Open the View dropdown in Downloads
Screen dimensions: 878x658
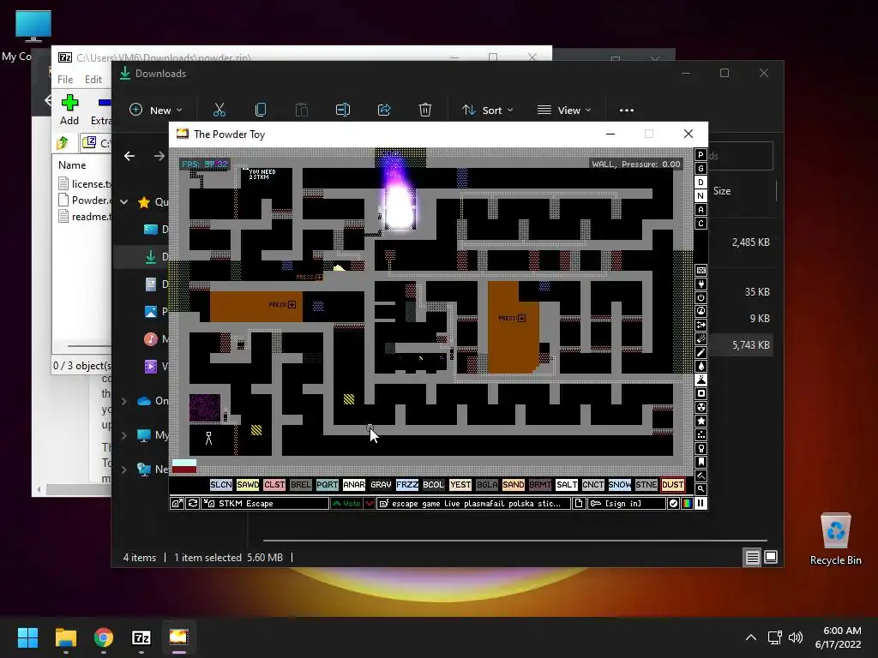[564, 111]
